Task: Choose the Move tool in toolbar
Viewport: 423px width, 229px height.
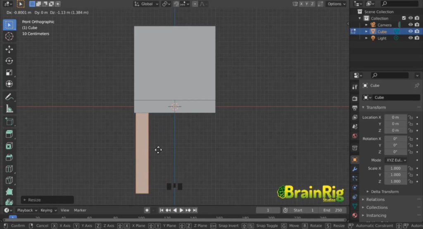Action: pyautogui.click(x=9, y=49)
